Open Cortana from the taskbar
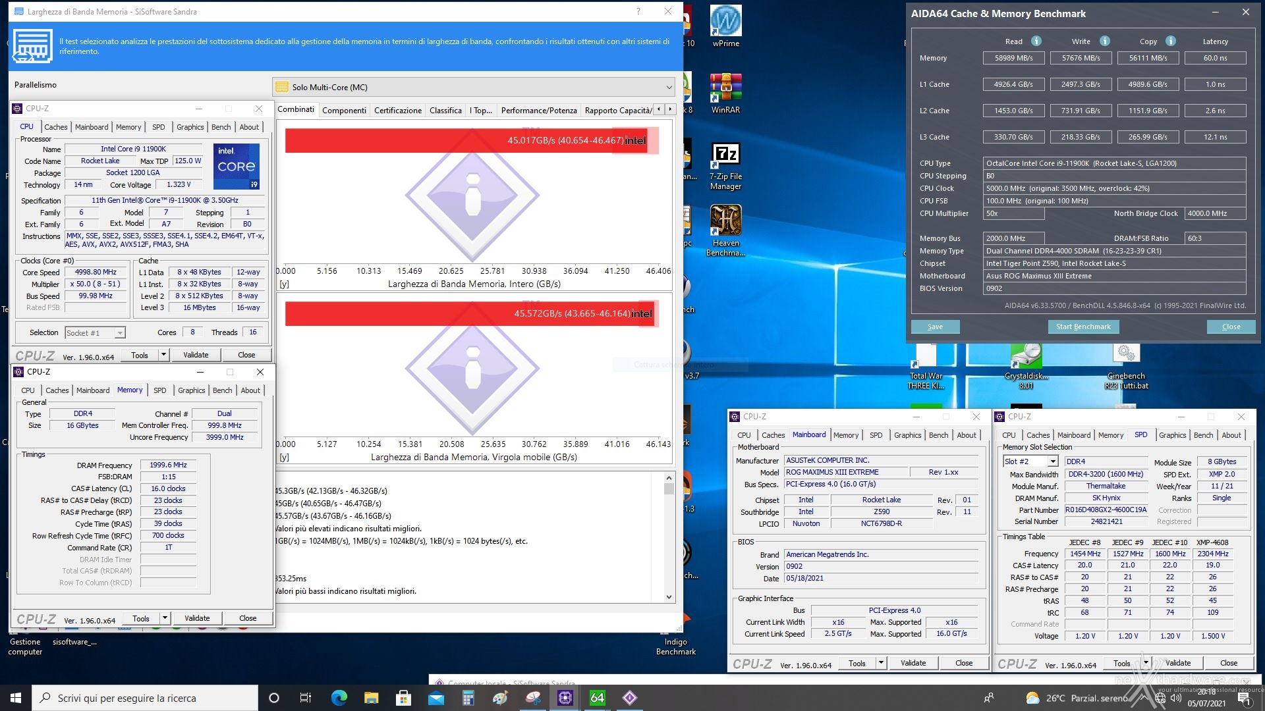 coord(274,698)
